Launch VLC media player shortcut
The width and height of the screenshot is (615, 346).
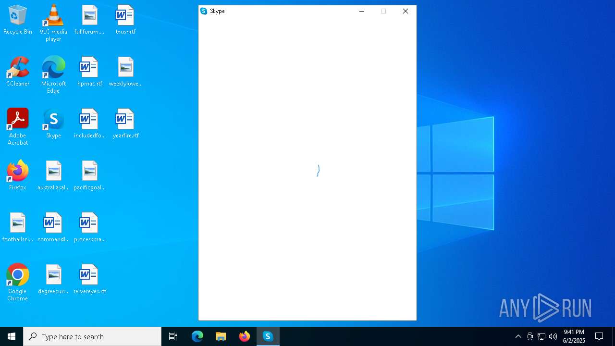[53, 23]
